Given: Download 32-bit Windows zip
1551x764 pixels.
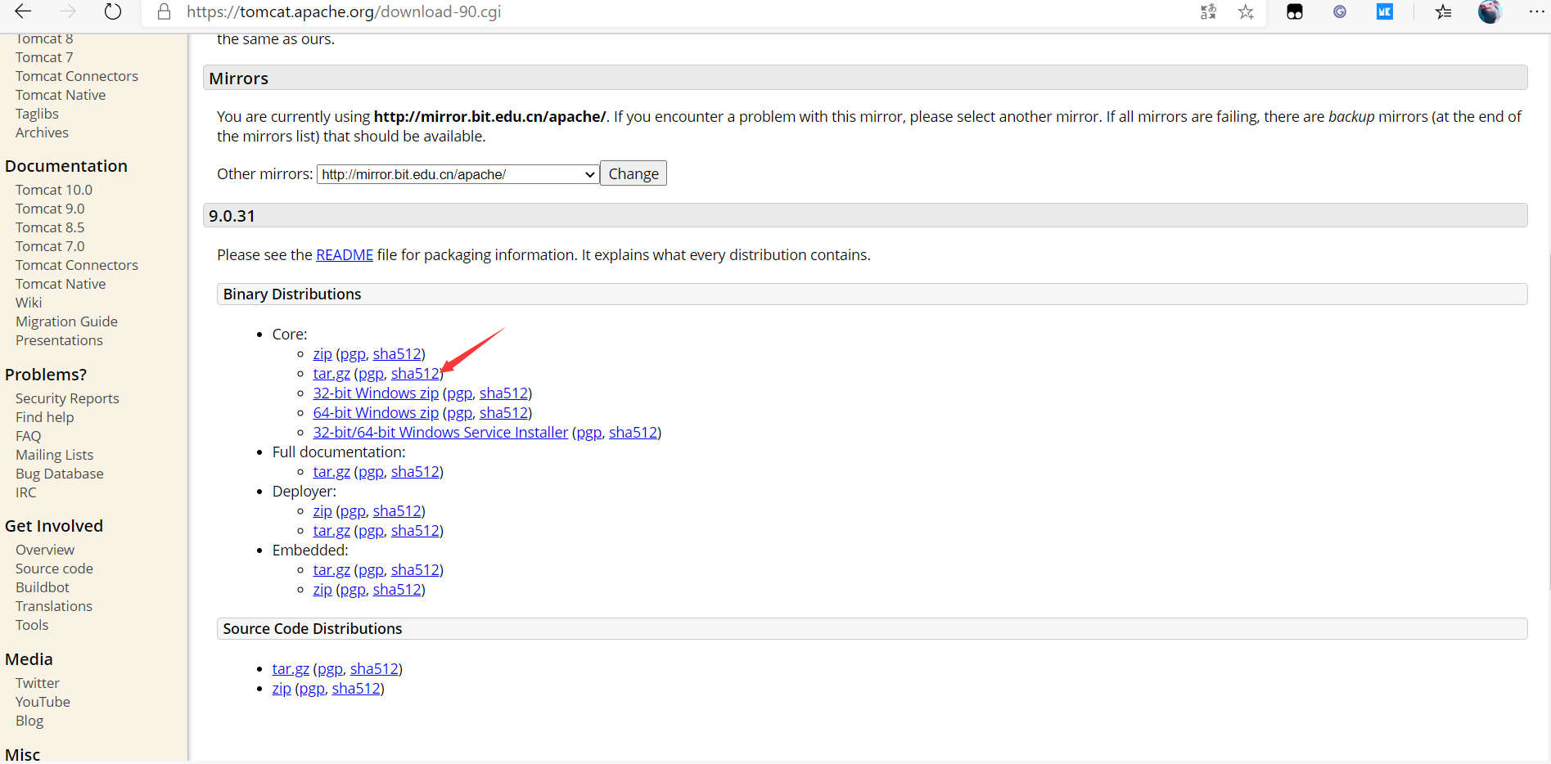Looking at the screenshot, I should pyautogui.click(x=376, y=393).
